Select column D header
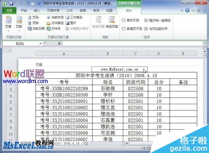 (159, 53)
